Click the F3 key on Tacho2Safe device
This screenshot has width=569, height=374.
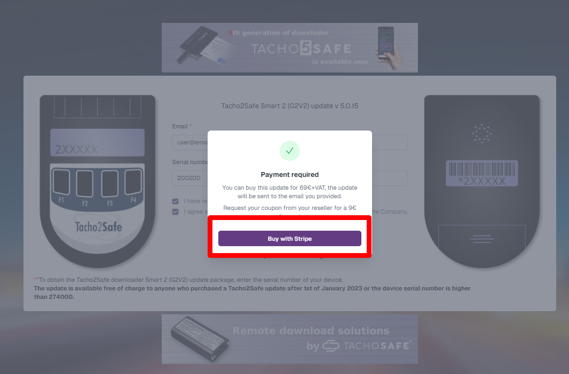(x=109, y=184)
